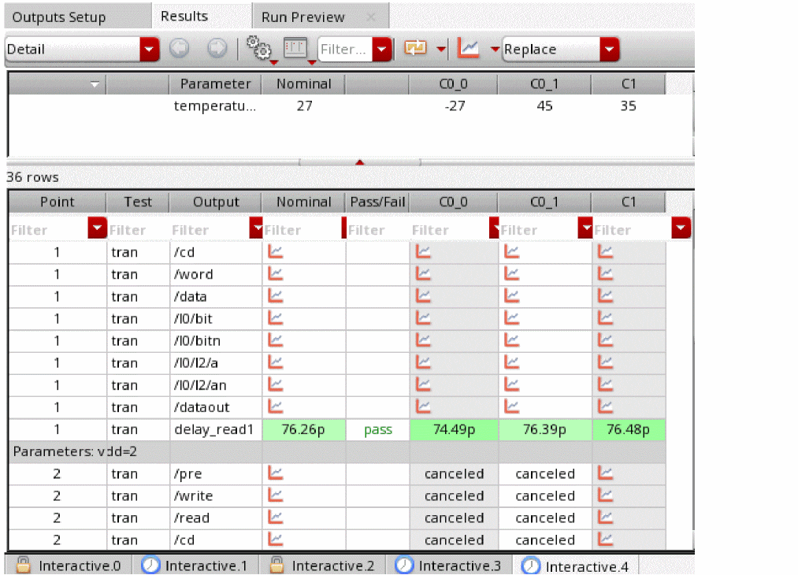
Task: Open the toolbar Filter dropdown arrow
Action: pos(381,50)
